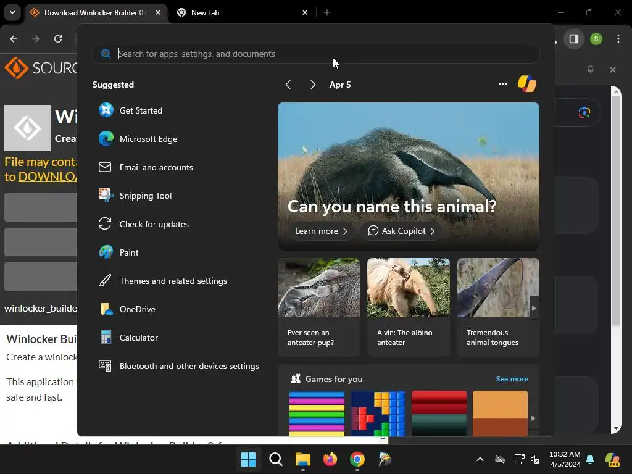Open Copilot preview icon in taskbar corner

coord(613,459)
